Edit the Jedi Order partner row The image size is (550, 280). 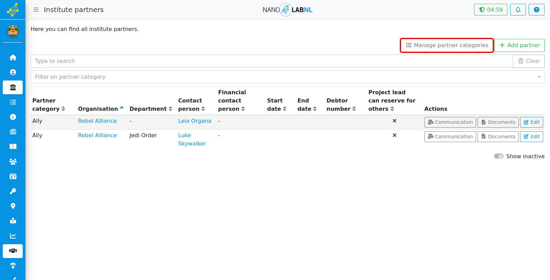[x=531, y=137]
